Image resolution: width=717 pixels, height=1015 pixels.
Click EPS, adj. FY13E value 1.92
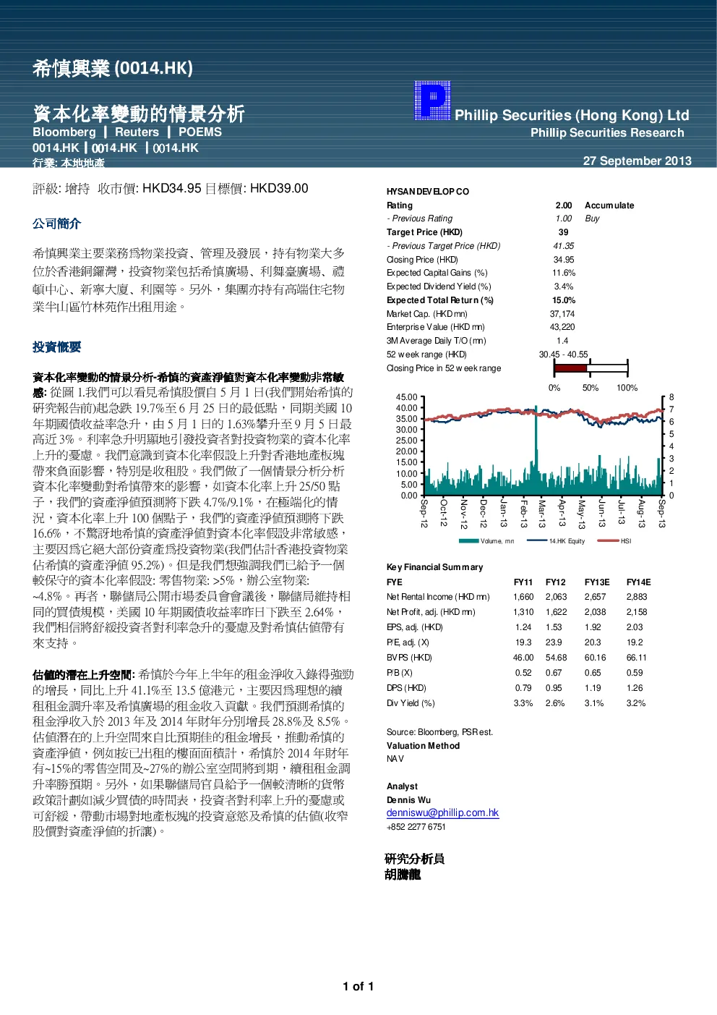point(593,627)
